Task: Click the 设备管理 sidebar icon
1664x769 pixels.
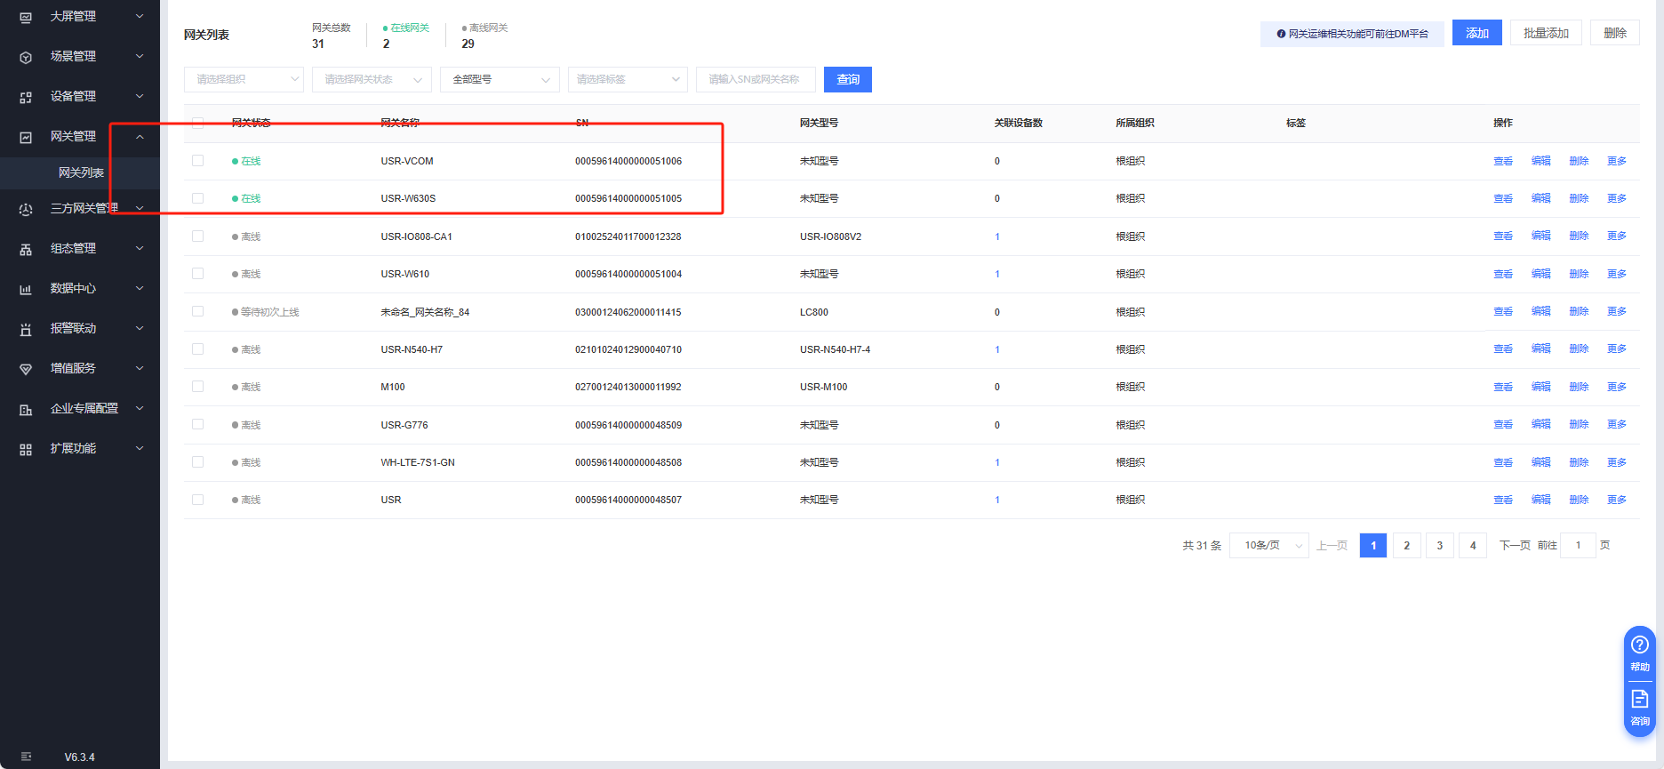Action: [26, 97]
